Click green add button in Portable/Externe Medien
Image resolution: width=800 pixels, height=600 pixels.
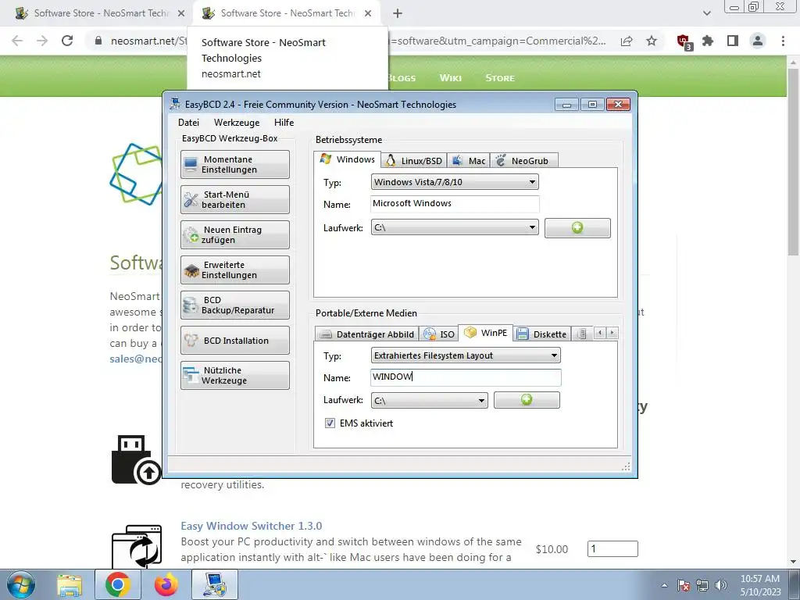point(527,400)
